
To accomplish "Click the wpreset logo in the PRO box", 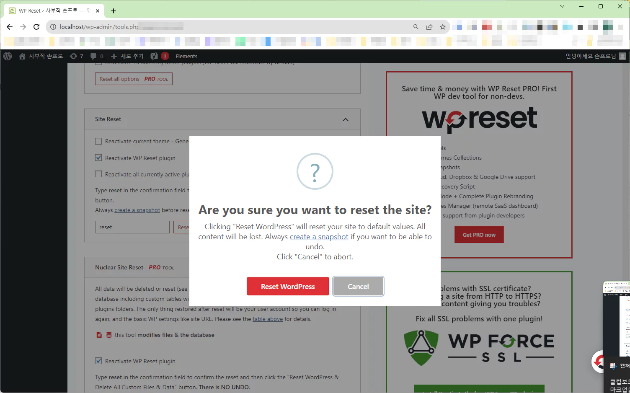I will [479, 119].
